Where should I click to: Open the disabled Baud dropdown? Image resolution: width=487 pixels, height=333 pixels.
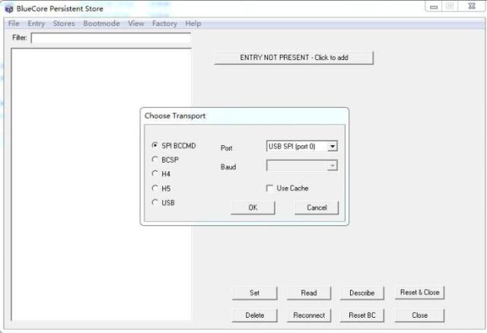tap(301, 166)
